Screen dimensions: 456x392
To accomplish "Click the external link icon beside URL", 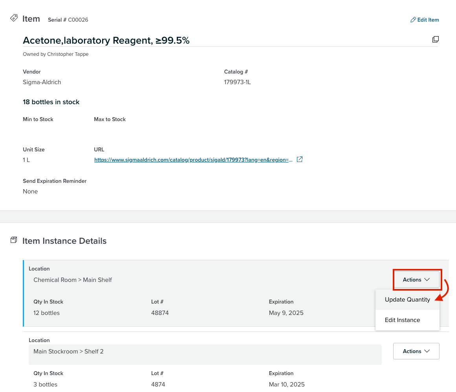I will pos(300,160).
